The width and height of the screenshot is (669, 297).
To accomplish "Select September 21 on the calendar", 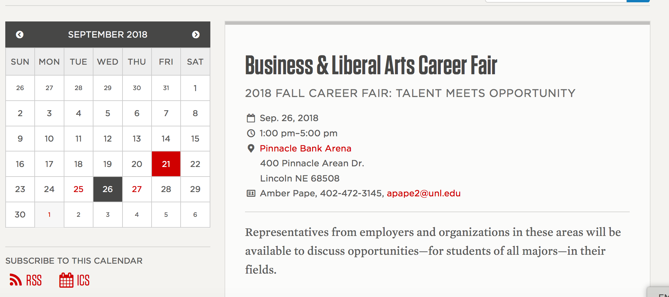I will tap(166, 164).
